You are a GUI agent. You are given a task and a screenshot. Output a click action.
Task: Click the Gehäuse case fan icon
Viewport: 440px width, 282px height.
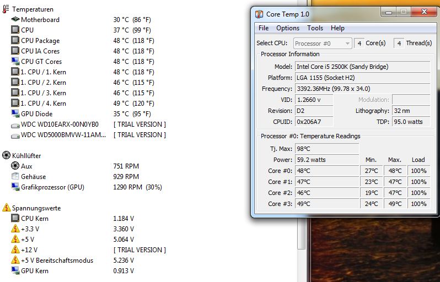(x=15, y=176)
